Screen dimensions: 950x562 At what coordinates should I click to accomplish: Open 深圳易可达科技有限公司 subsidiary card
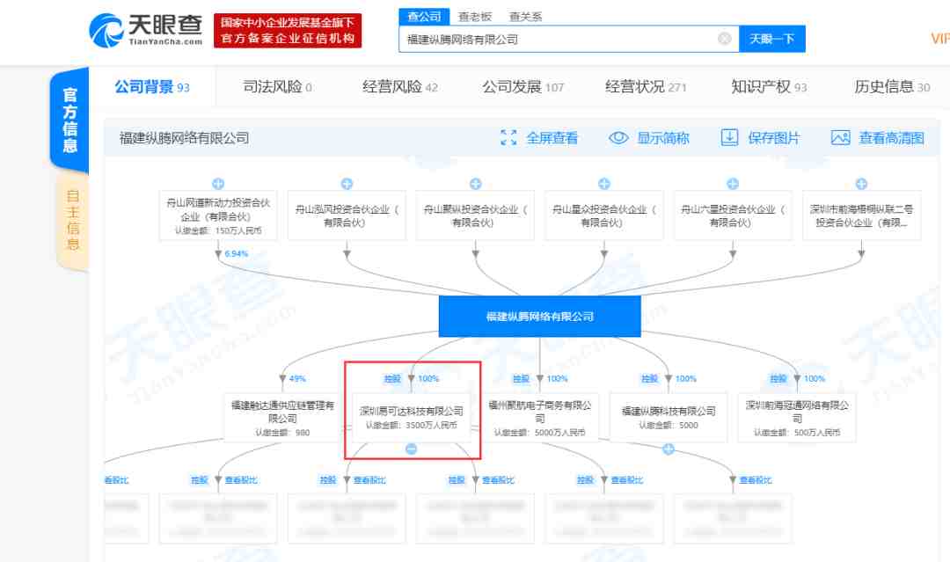point(412,417)
